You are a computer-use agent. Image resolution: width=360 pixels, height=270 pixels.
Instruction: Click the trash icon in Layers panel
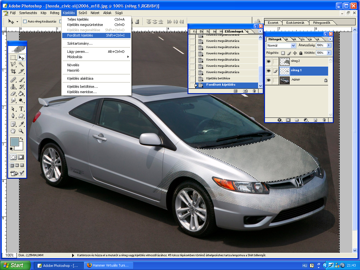click(324, 120)
